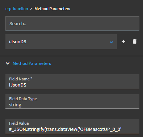Delete the iJsonDS parameter with trash icon
The height and width of the screenshot is (137, 143).
tap(135, 41)
